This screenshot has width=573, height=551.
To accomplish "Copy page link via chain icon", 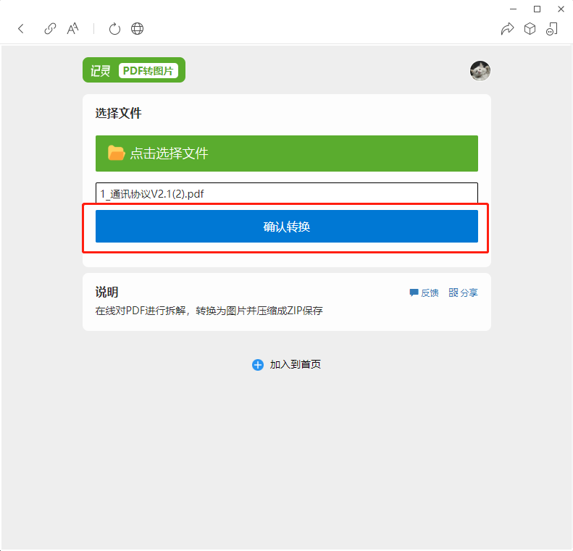I will (50, 28).
